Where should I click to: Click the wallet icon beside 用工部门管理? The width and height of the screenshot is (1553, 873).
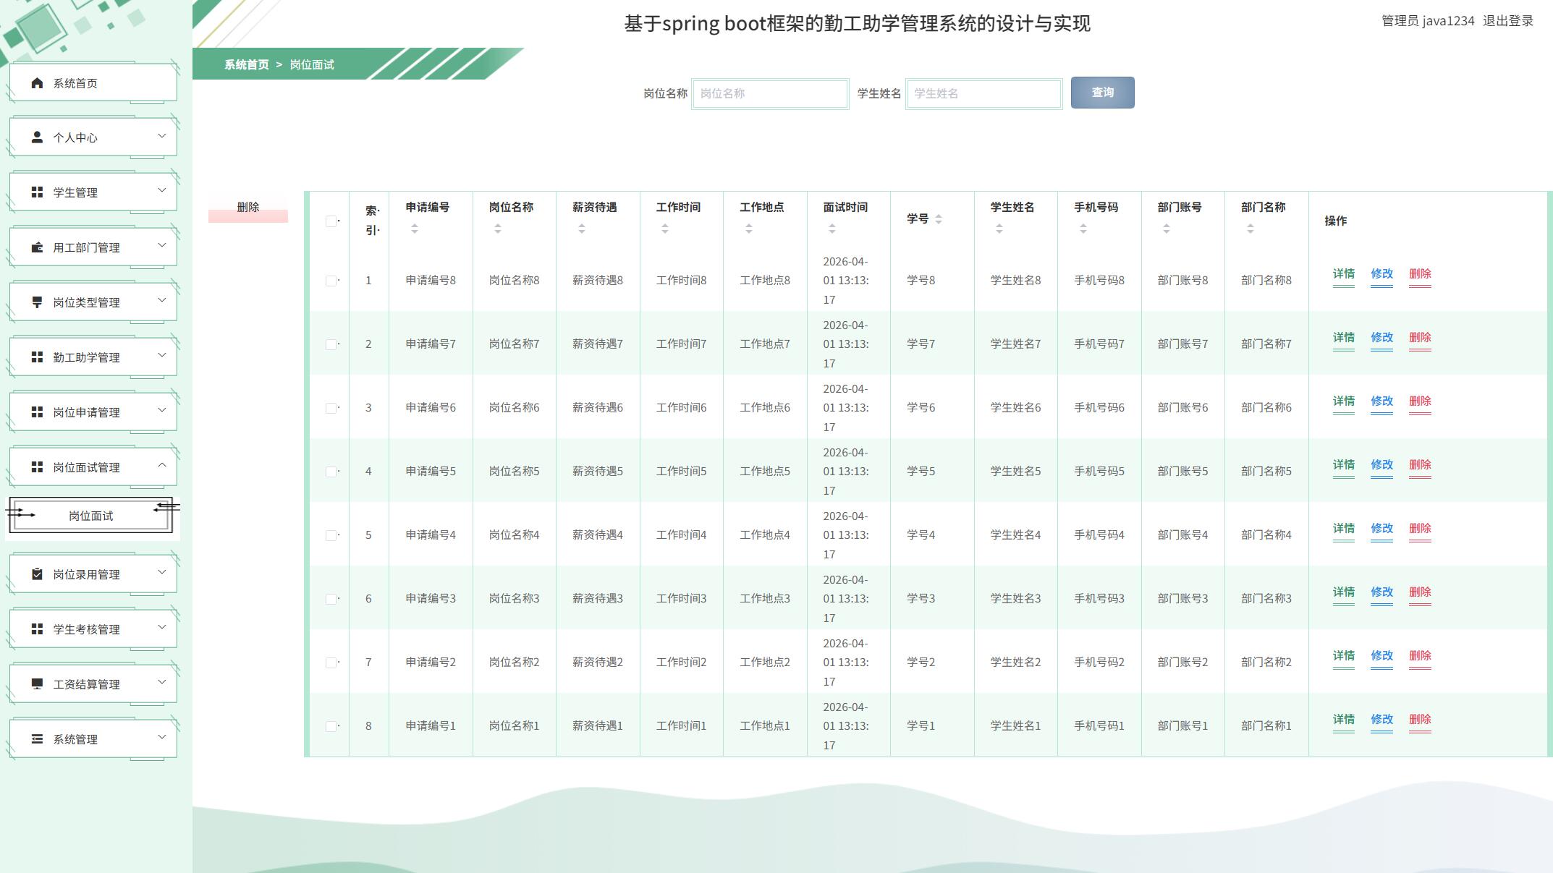37,247
